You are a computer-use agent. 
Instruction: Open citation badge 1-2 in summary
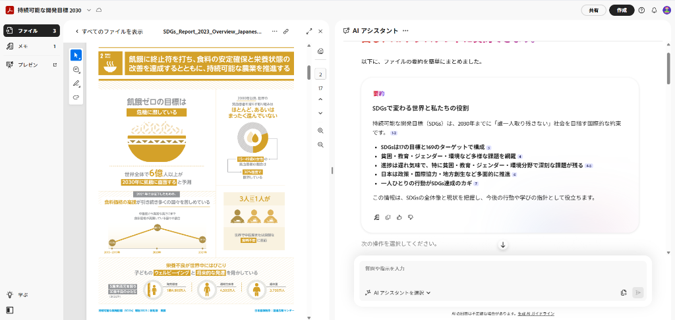tap(394, 133)
